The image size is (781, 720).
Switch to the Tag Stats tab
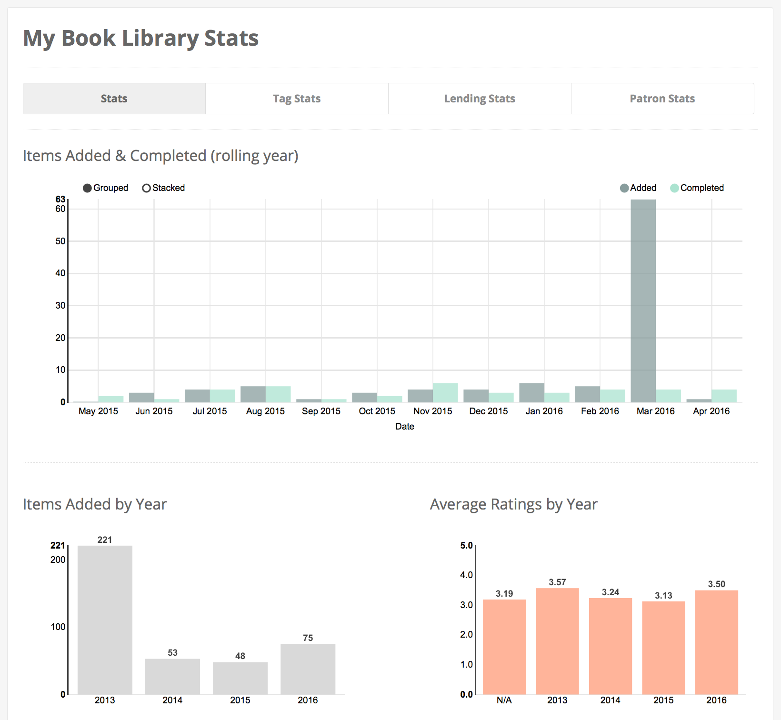297,99
